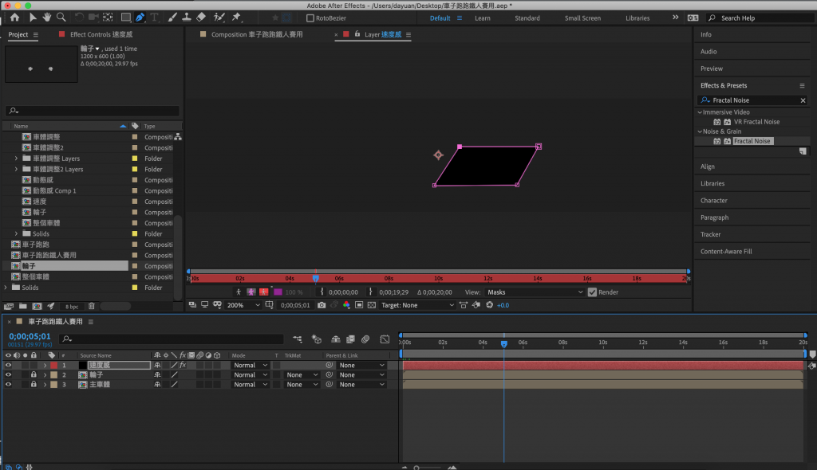The image size is (817, 470).
Task: Toggle the shy layers hide icon
Action: coord(336,339)
